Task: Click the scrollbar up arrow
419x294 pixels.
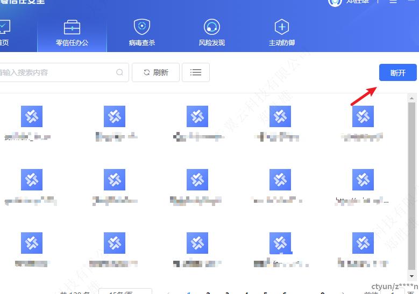Action: point(411,98)
